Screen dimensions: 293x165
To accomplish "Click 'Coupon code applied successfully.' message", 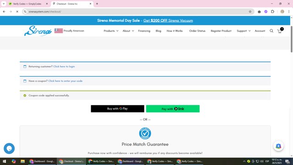I will 49,95.
